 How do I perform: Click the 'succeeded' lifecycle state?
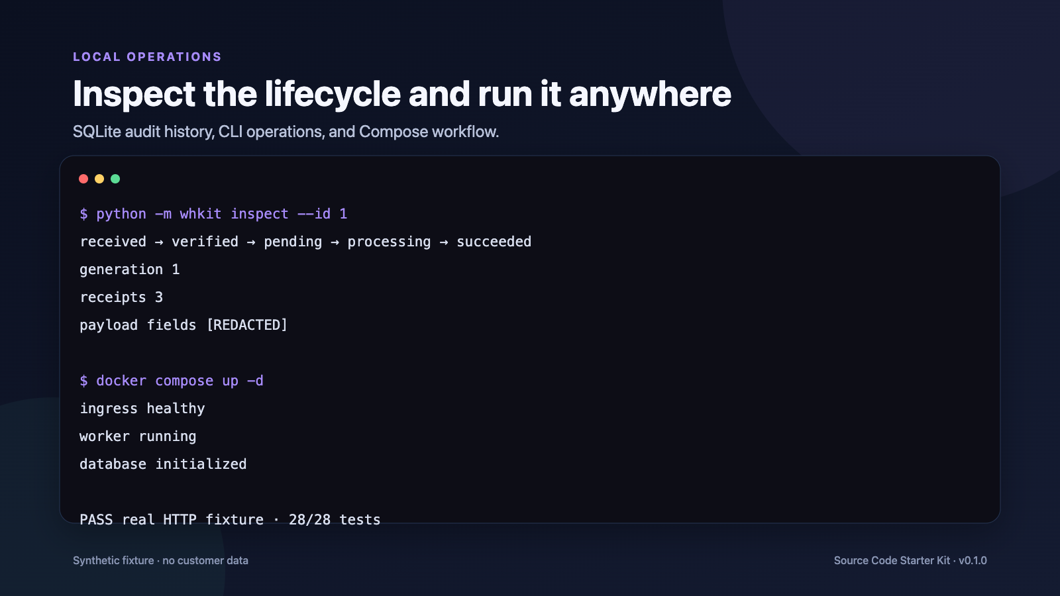pos(494,242)
